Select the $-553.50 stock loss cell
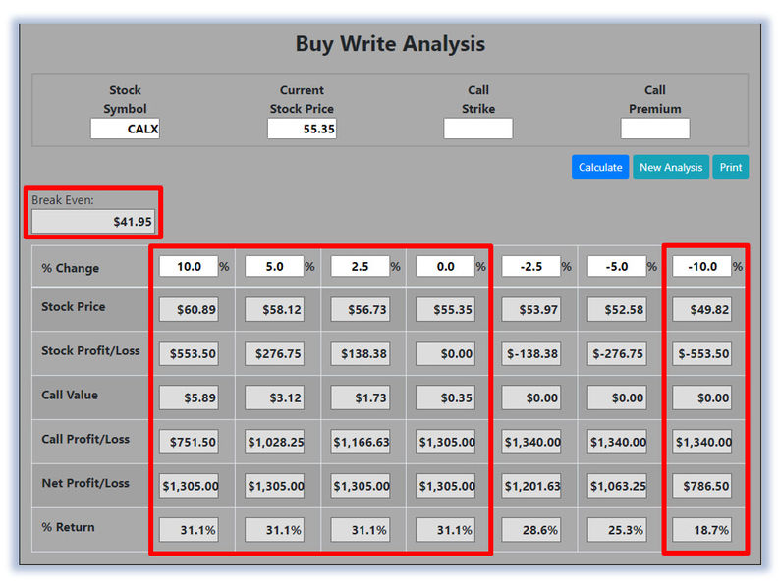The height and width of the screenshot is (583, 779). pos(702,353)
